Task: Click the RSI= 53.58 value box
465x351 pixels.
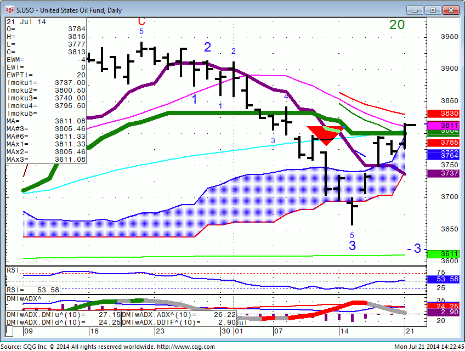Action: tap(33, 290)
